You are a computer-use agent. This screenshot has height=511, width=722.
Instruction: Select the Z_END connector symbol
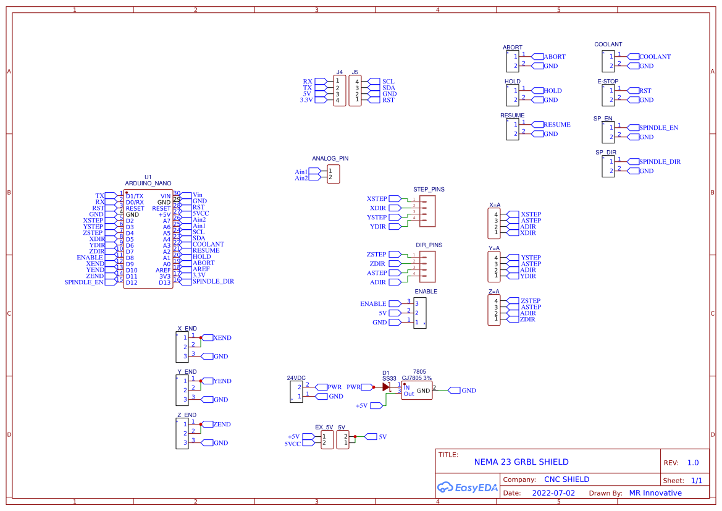[182, 434]
